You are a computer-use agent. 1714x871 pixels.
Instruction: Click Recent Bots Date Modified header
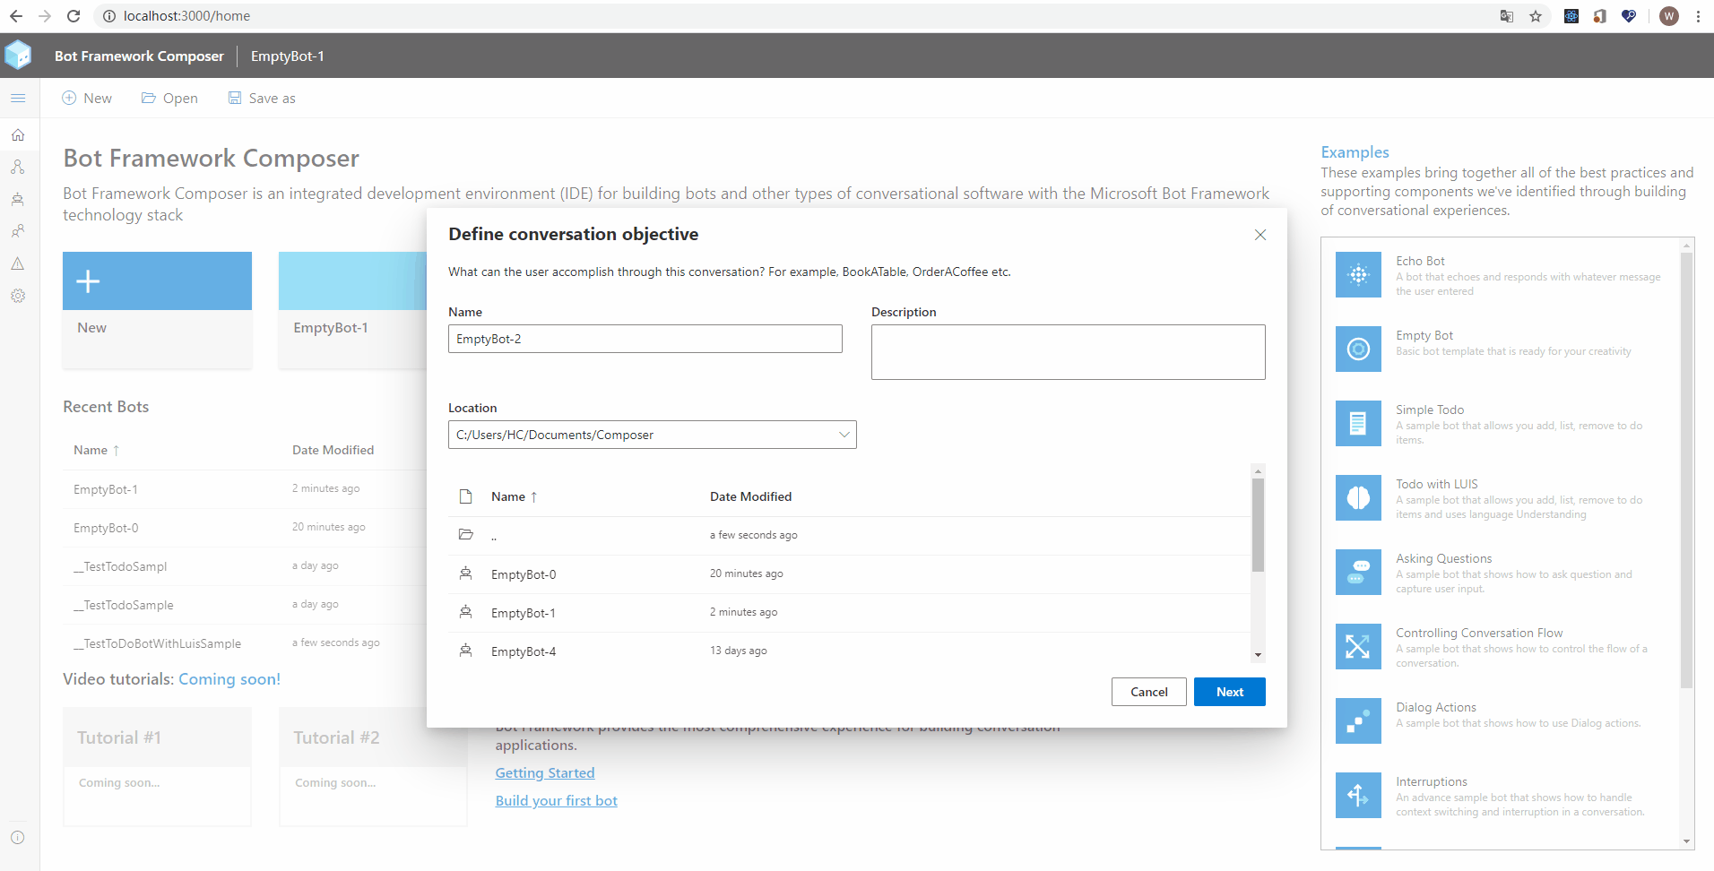333,450
